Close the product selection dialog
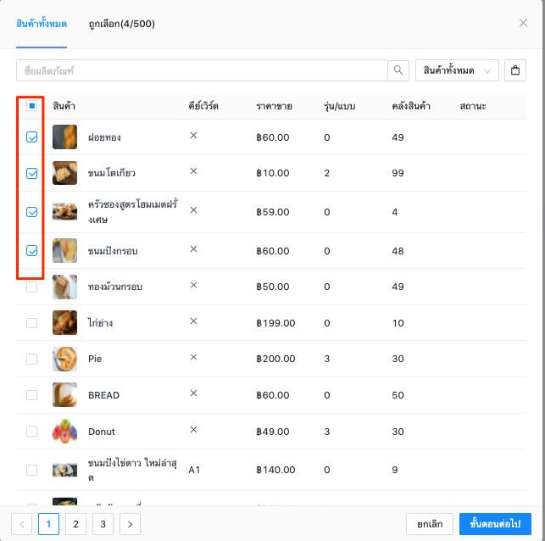Screen dimensions: 545x541 tap(523, 23)
